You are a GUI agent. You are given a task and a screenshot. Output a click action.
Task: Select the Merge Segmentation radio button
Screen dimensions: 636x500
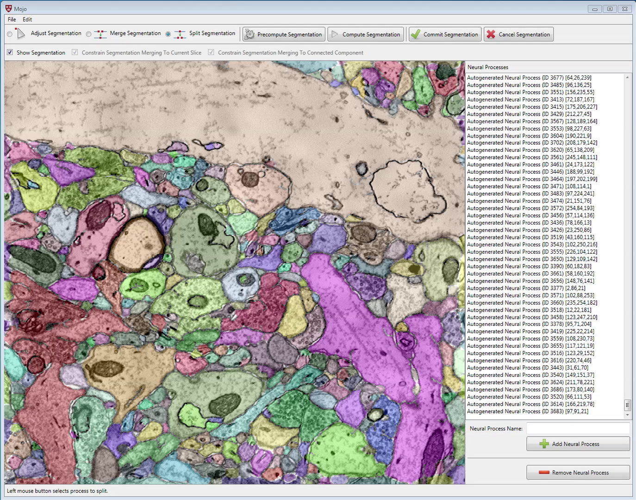click(x=89, y=34)
